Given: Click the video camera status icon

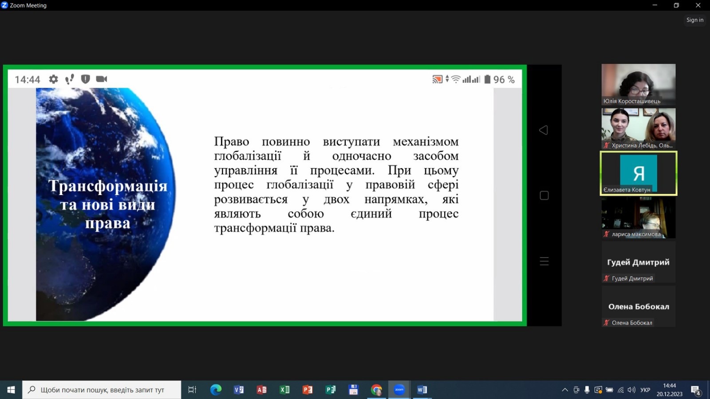Looking at the screenshot, I should click(x=102, y=79).
